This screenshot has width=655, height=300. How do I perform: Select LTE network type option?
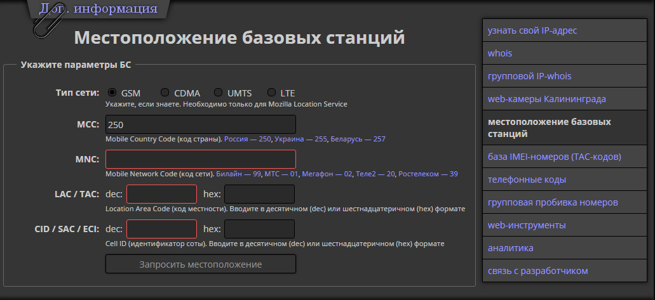(271, 93)
